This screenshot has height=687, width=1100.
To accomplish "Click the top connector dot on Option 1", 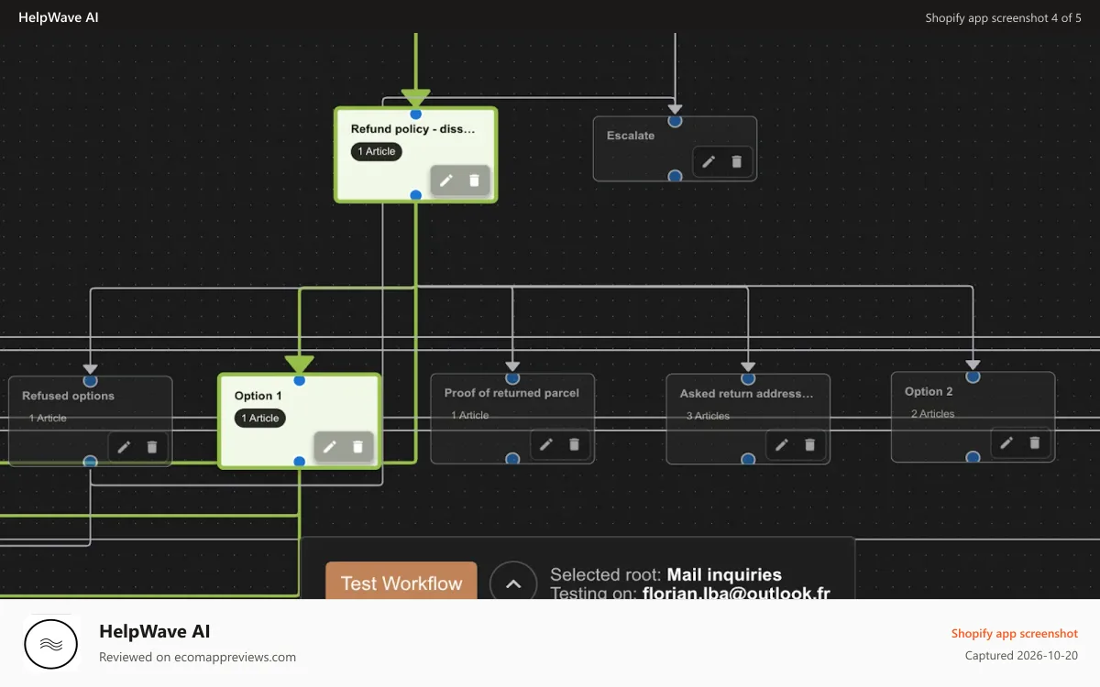I will tap(300, 380).
